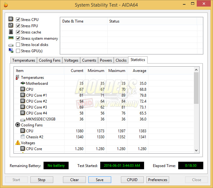Click the Minimum column header

[x=96, y=71]
